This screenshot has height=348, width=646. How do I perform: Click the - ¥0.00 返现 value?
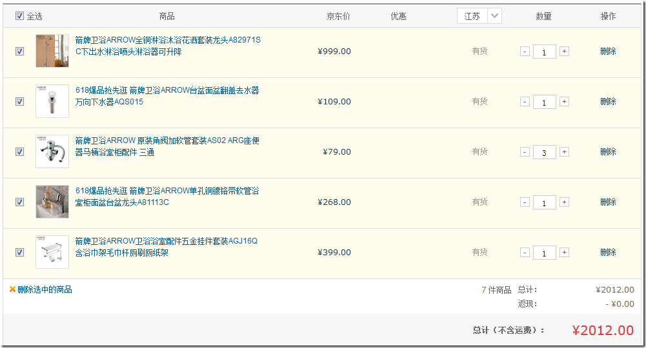click(x=620, y=304)
